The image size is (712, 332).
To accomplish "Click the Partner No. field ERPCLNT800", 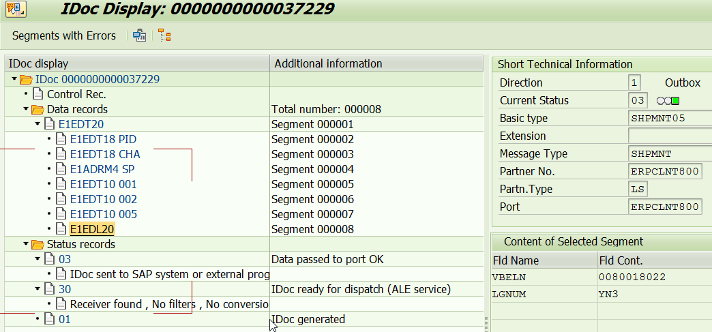I will pos(665,172).
